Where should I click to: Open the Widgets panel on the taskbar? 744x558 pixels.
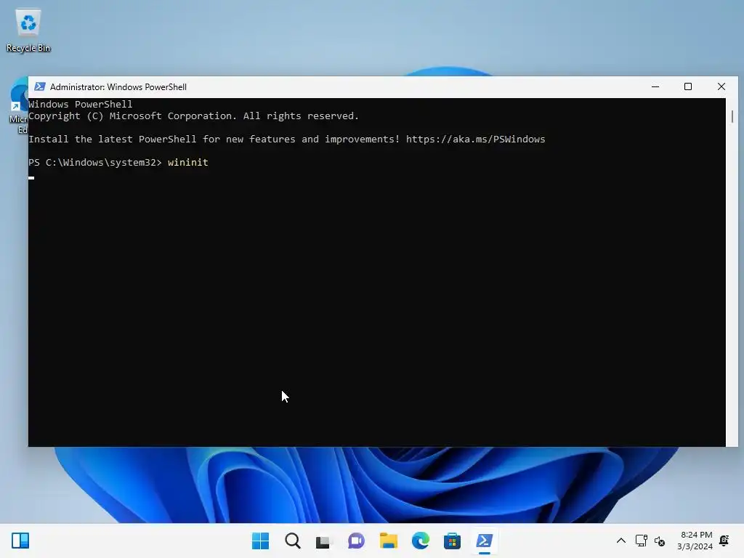coord(20,541)
